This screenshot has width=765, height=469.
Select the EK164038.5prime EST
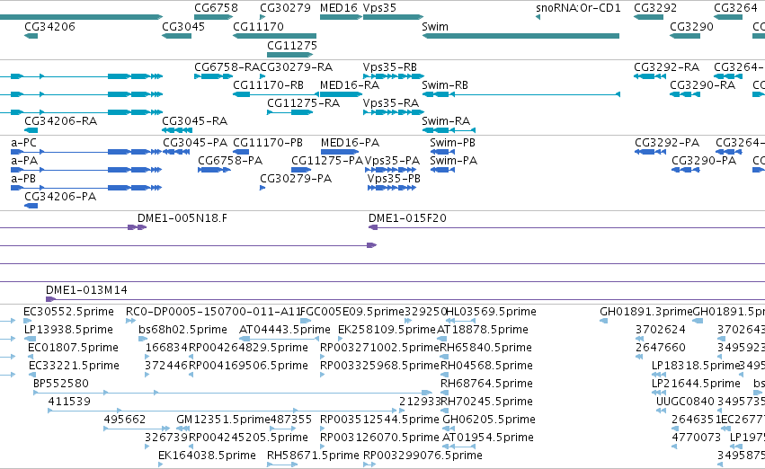click(161, 465)
